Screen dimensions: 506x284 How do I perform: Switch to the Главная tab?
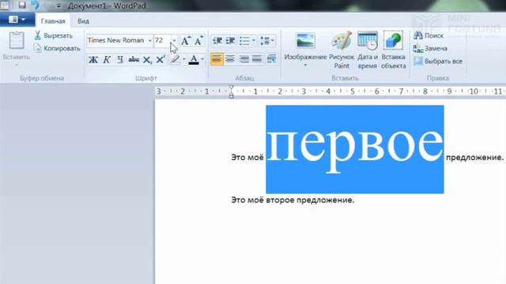(x=53, y=21)
